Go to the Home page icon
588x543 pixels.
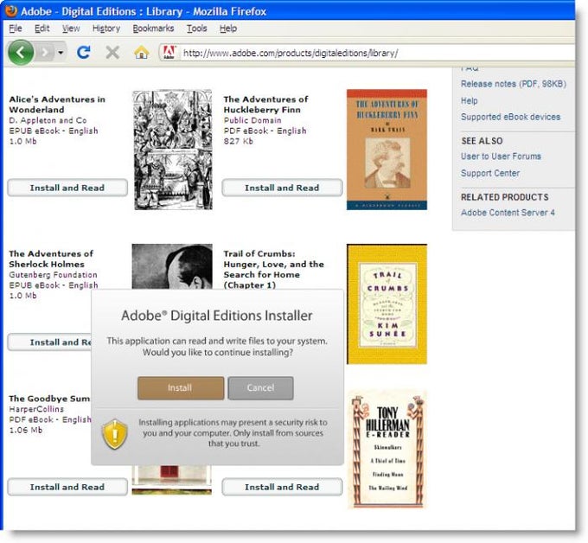coord(141,53)
